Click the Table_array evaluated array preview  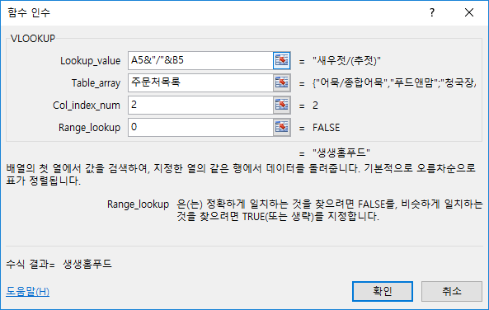tap(394, 83)
